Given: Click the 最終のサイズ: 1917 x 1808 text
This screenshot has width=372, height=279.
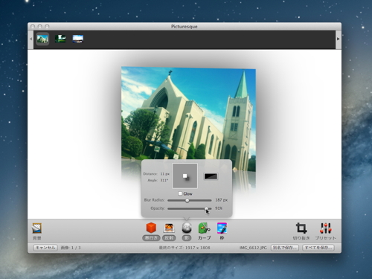Looking at the screenshot, I should tap(185, 248).
